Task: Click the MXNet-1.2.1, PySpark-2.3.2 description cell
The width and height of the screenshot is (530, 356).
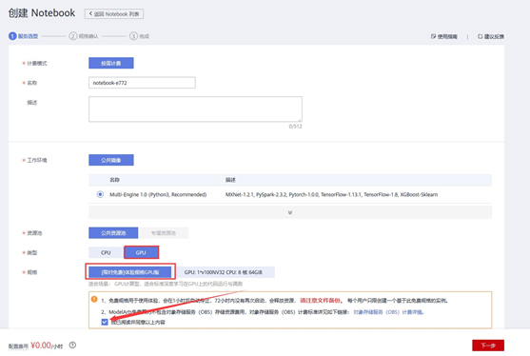Action: [x=331, y=194]
